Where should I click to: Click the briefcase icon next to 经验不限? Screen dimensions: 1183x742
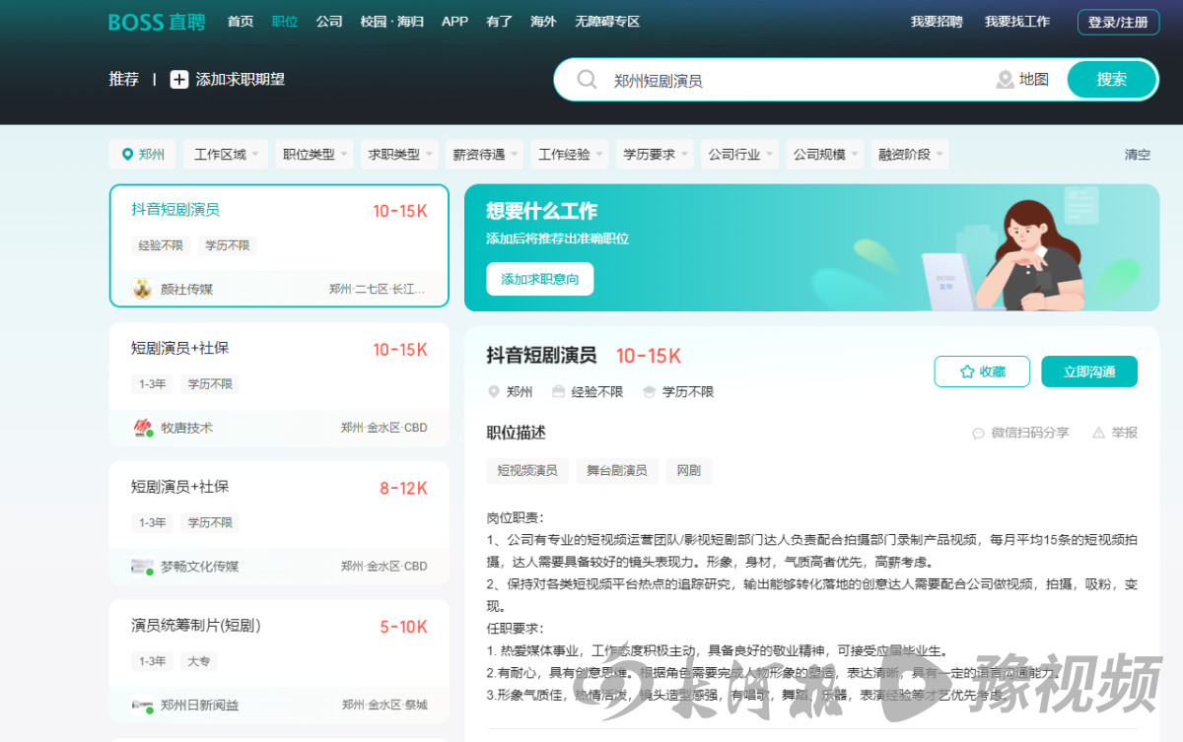(559, 391)
